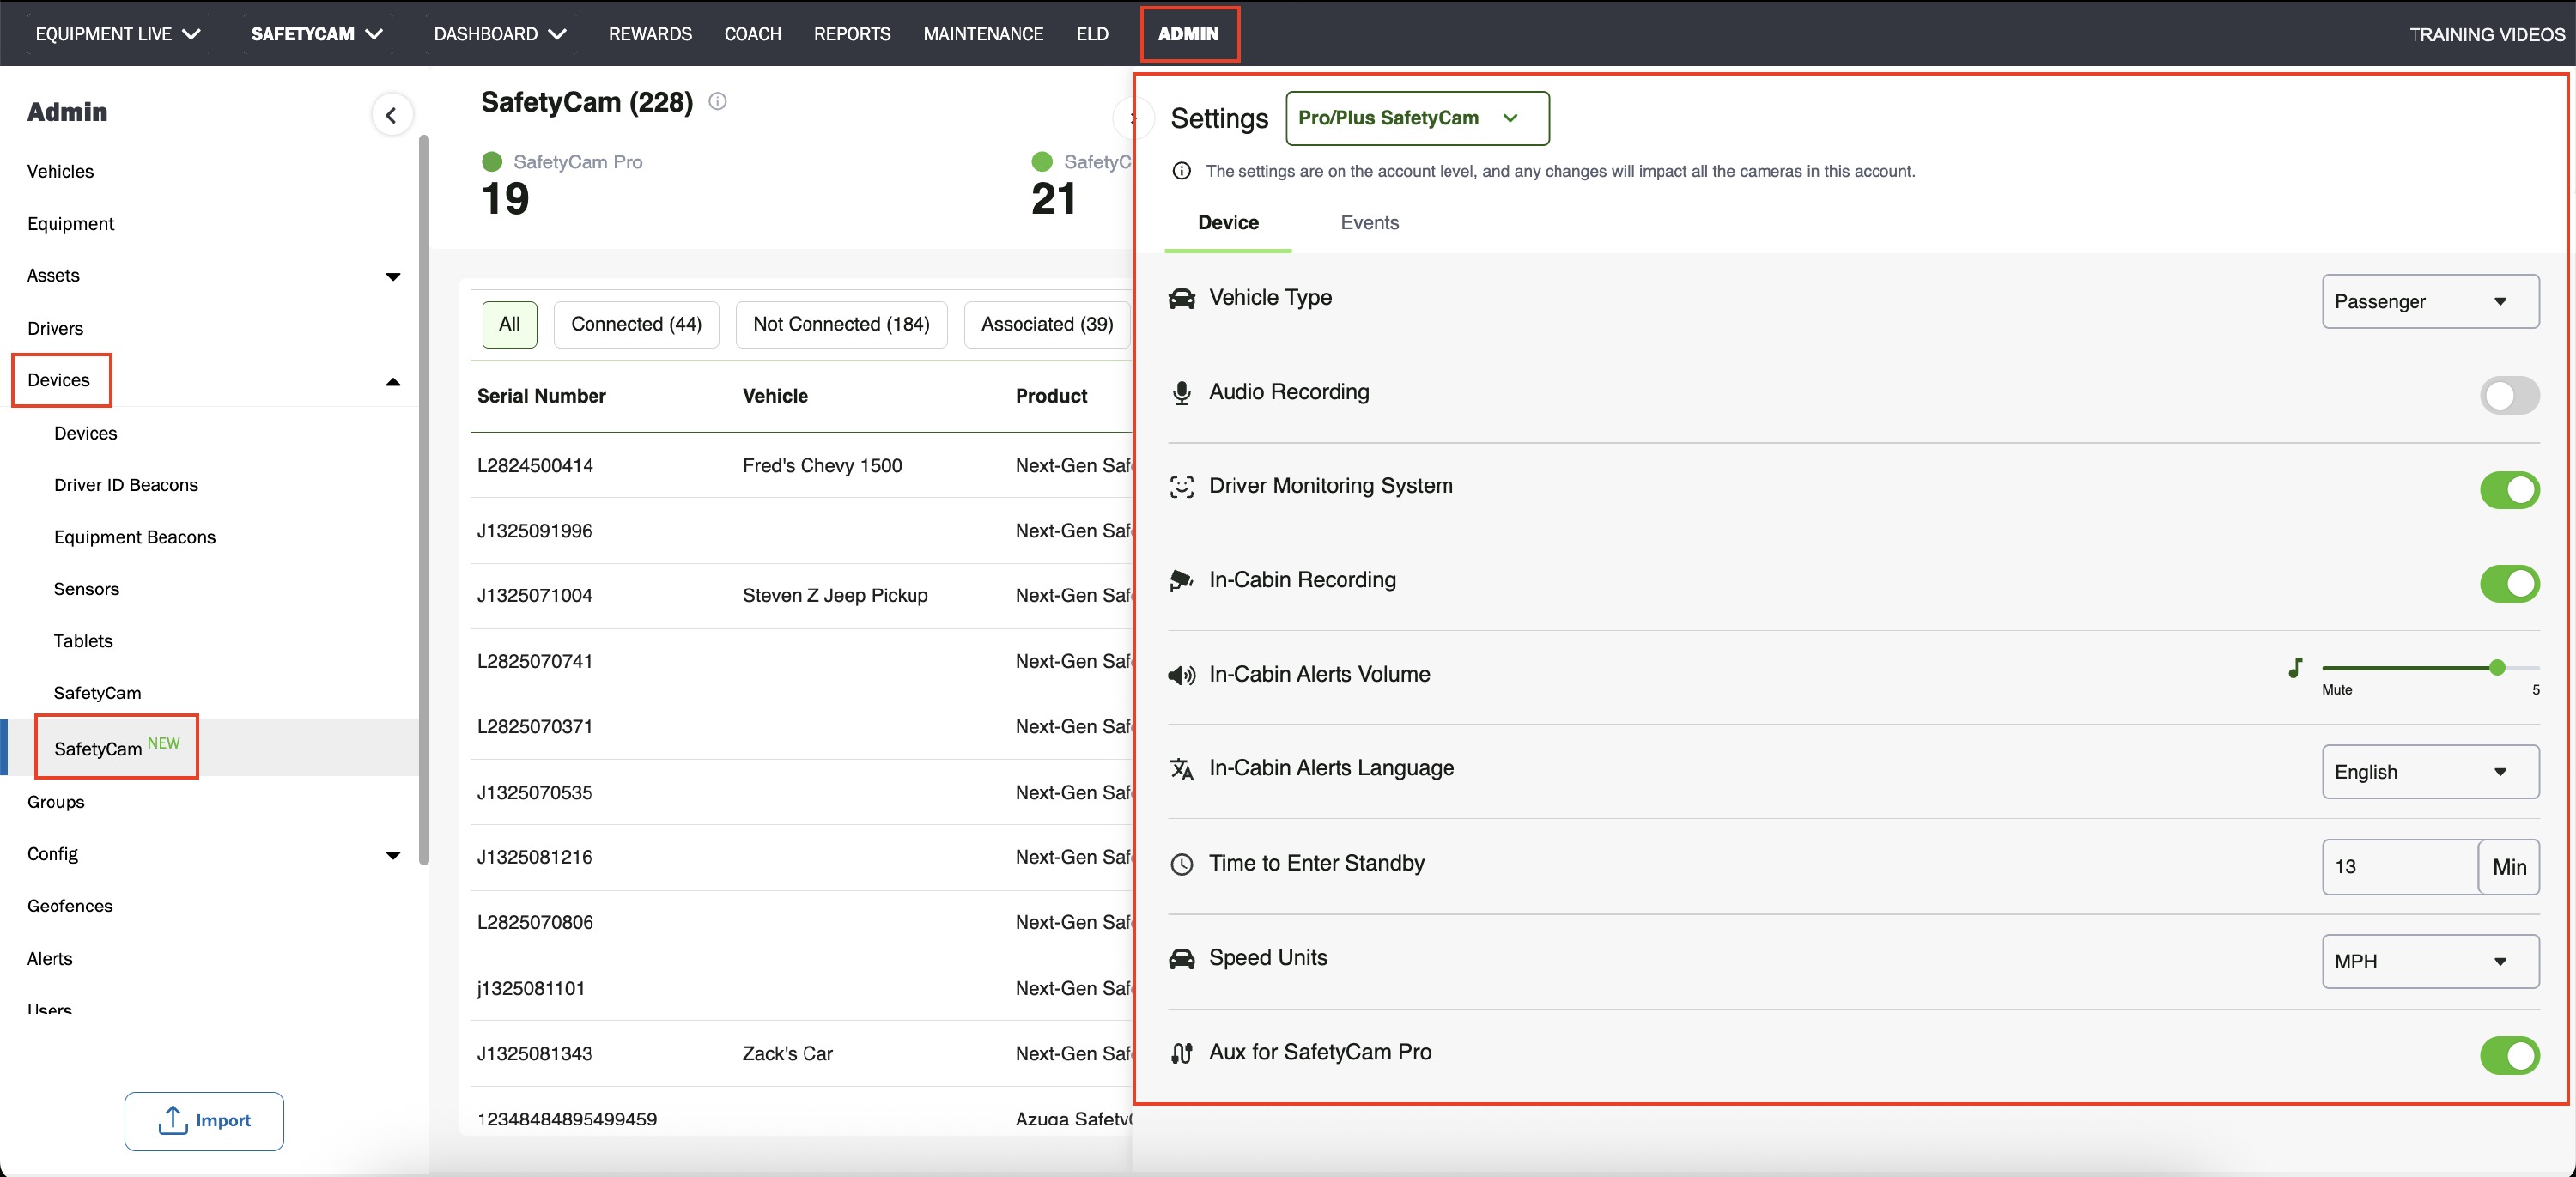Image resolution: width=2576 pixels, height=1177 pixels.
Task: Select the Device settings tab
Action: coord(1228,223)
